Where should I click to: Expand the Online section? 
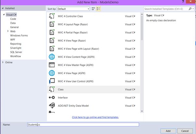[3, 62]
